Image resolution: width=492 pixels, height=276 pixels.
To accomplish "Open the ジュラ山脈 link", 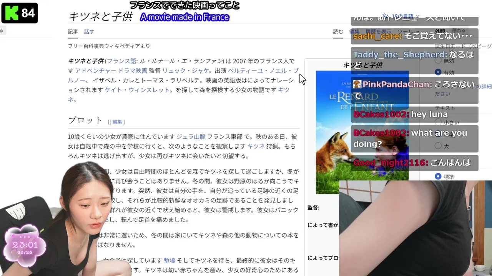I will [191, 136].
